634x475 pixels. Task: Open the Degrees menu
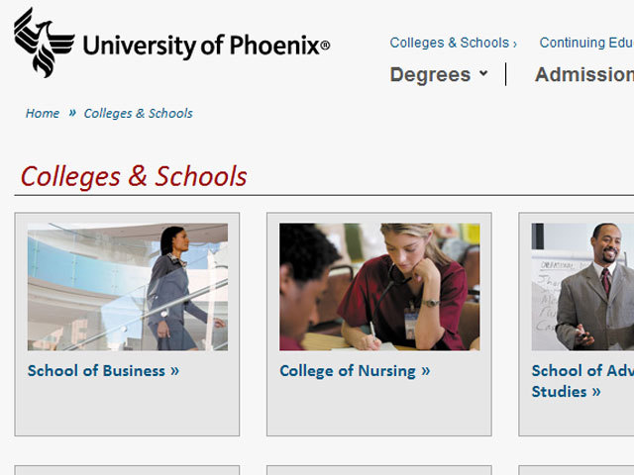430,74
